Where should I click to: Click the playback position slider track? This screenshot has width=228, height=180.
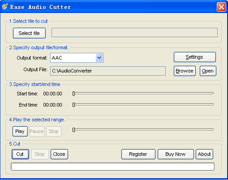tap(143, 130)
